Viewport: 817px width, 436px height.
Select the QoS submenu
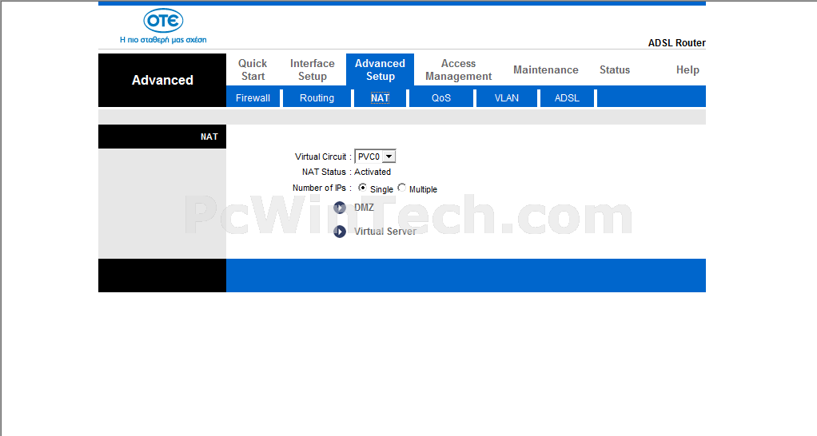click(440, 97)
